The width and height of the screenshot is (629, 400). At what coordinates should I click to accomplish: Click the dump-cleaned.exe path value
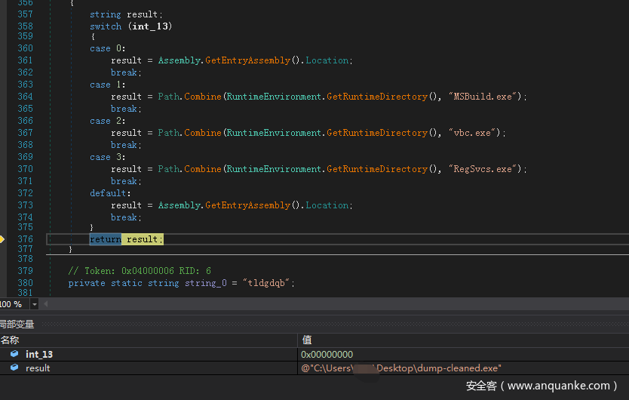click(401, 368)
